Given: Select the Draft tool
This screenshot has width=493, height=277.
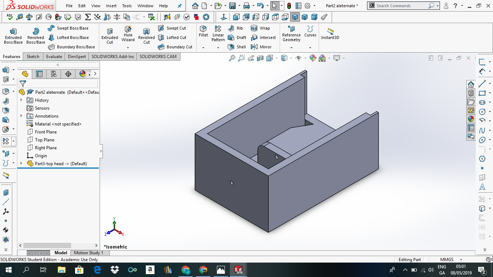Looking at the screenshot, I should (237, 38).
